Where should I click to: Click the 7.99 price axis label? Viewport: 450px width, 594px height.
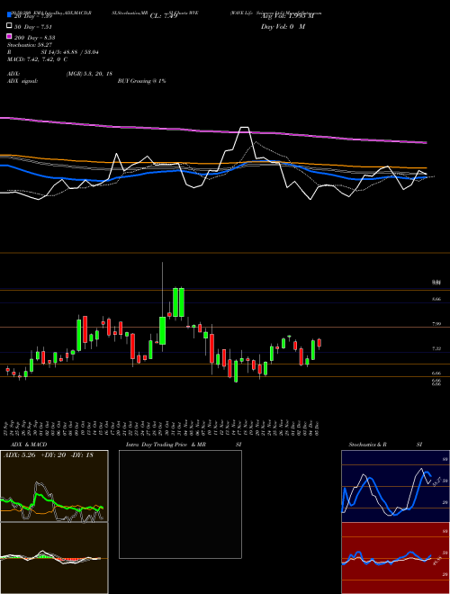[x=436, y=324]
